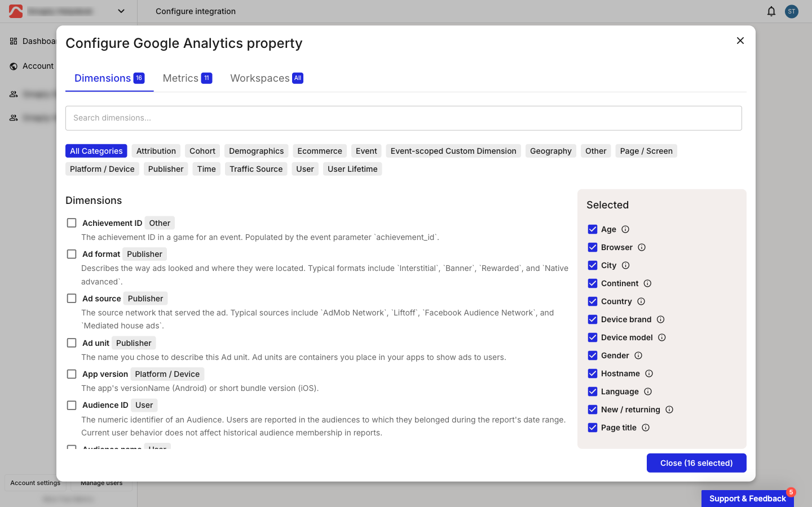Filter by Traffic Source category
812x507 pixels.
point(256,169)
